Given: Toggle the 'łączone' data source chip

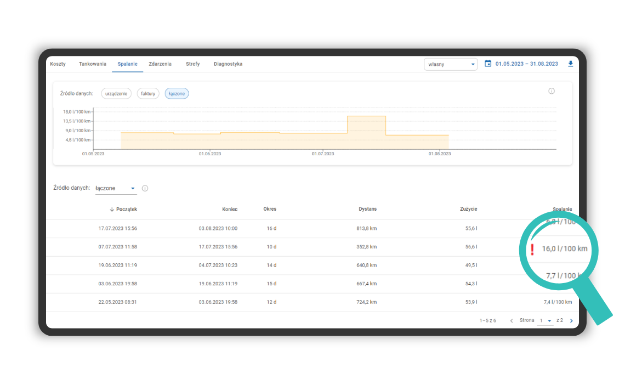Looking at the screenshot, I should [x=177, y=94].
